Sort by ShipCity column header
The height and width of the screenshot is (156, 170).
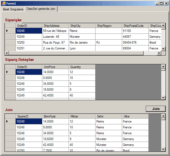(82, 26)
